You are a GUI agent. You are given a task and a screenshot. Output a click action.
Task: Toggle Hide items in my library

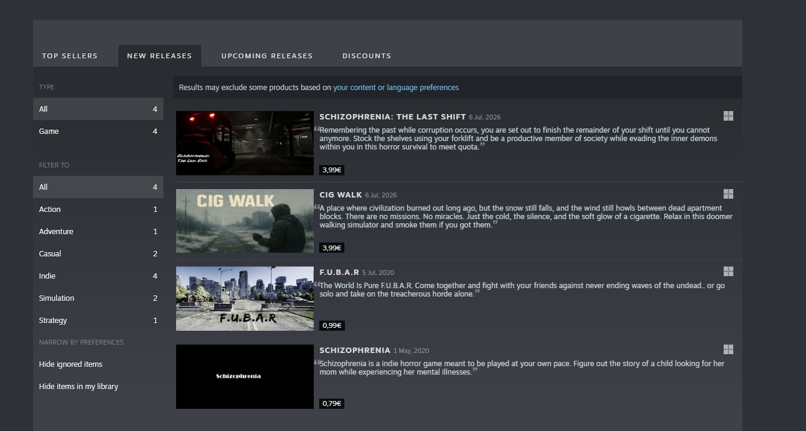tap(98, 387)
